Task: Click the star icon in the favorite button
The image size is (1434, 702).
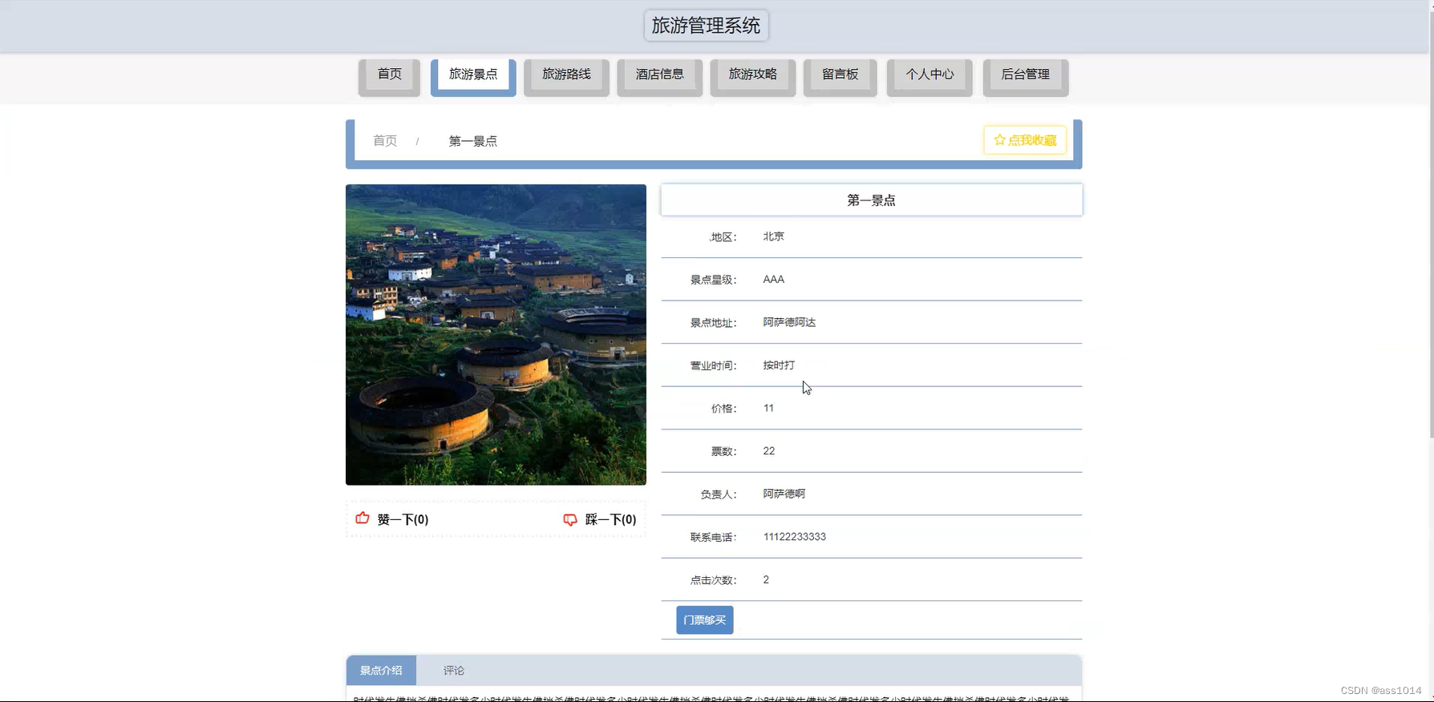Action: pos(999,140)
